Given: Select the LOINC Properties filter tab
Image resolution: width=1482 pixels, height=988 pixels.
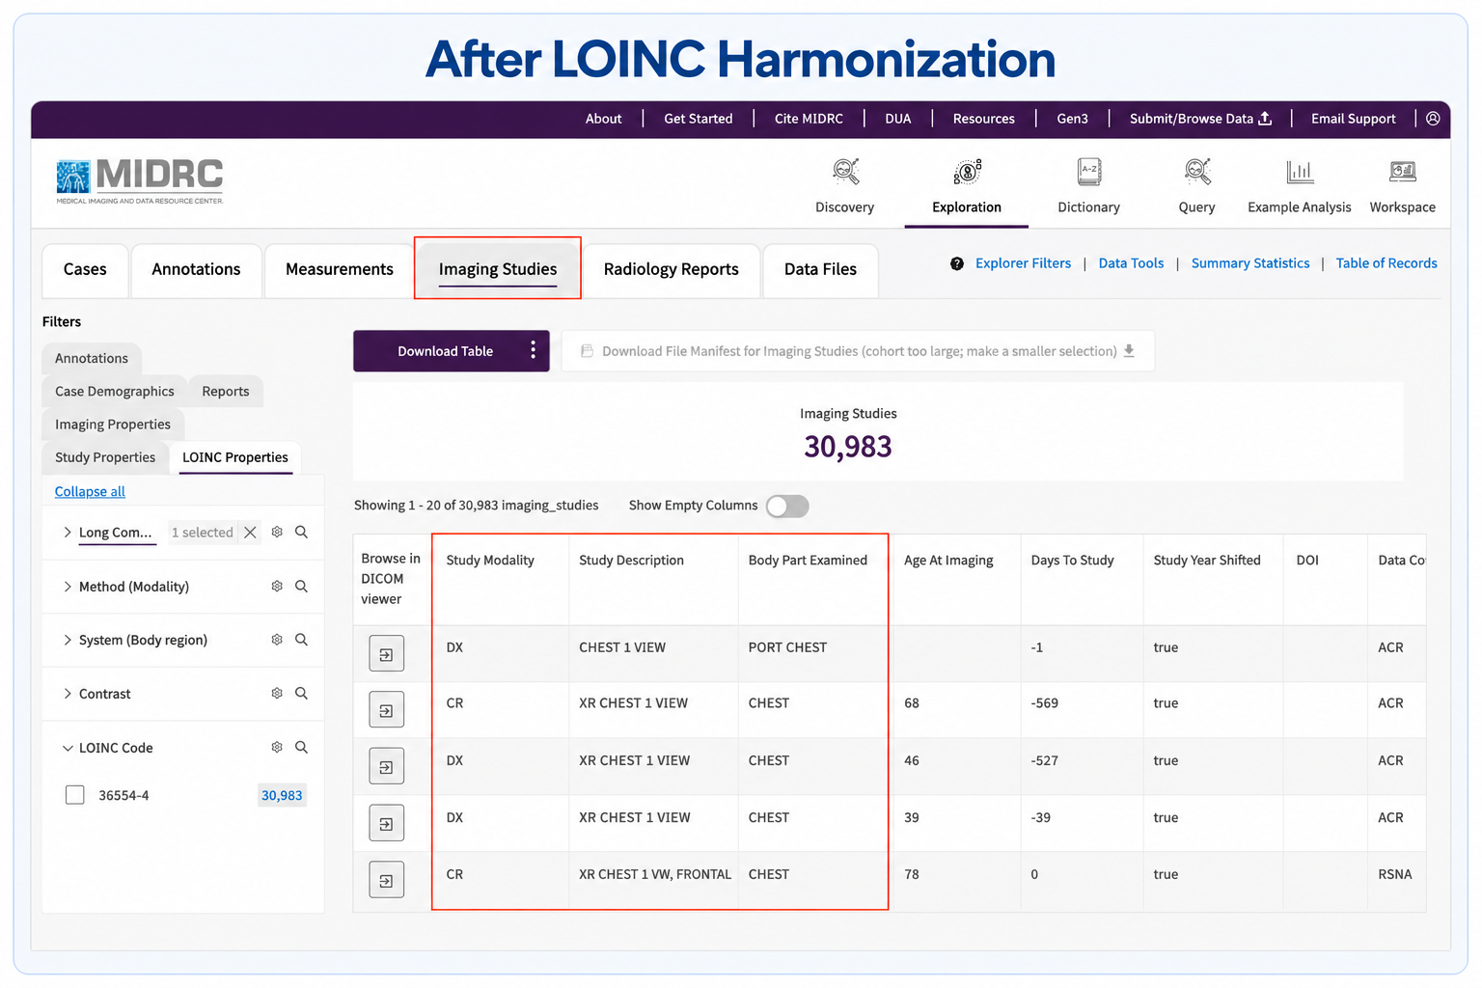Looking at the screenshot, I should tap(235, 457).
